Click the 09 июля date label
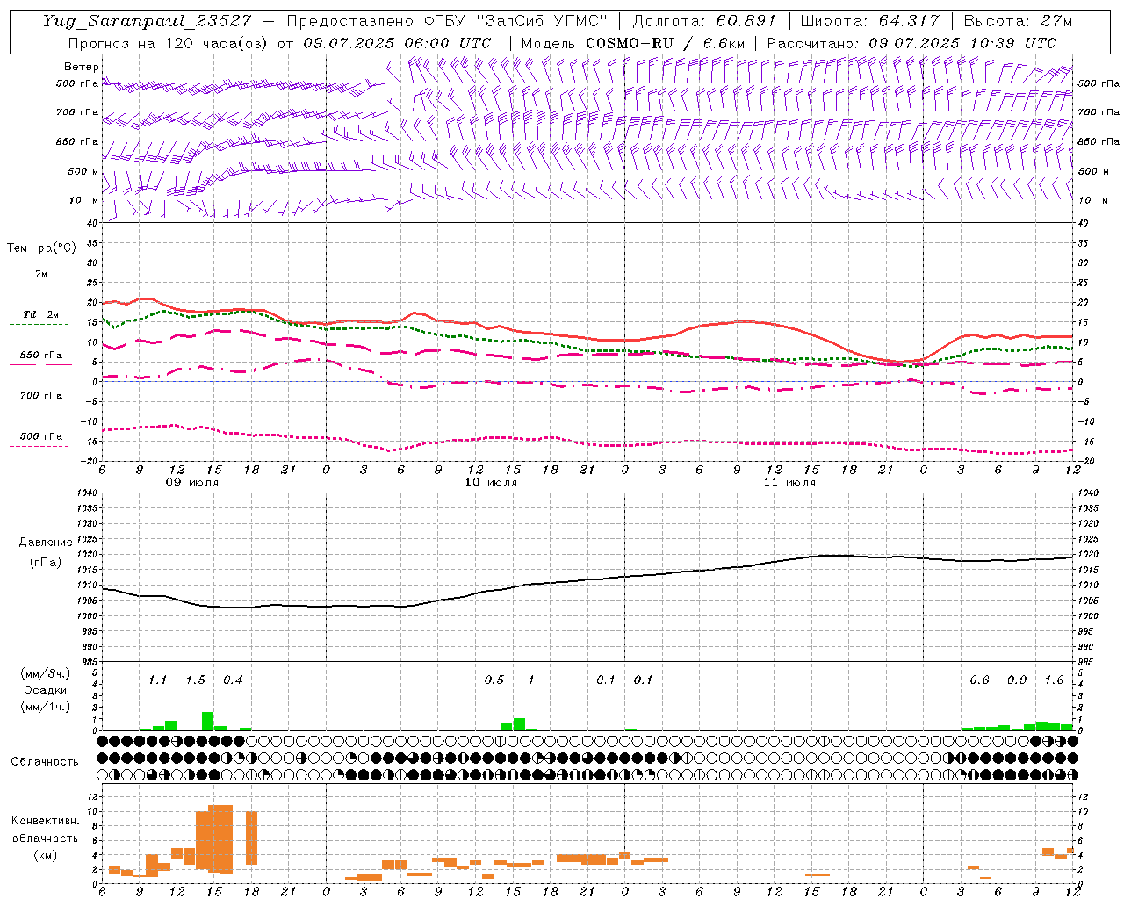Viewport: 1124px width, 899px height. pyautogui.click(x=192, y=483)
